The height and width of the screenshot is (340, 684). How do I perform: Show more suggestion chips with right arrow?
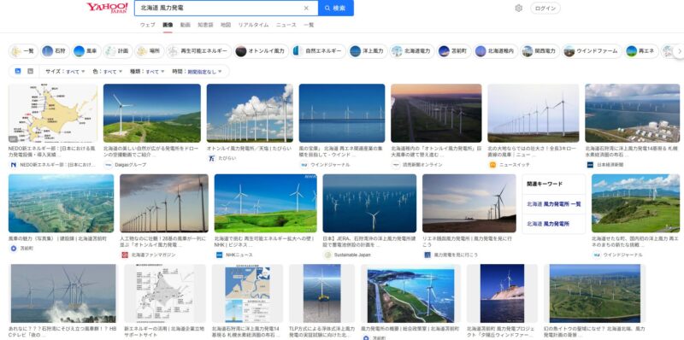coord(679,51)
